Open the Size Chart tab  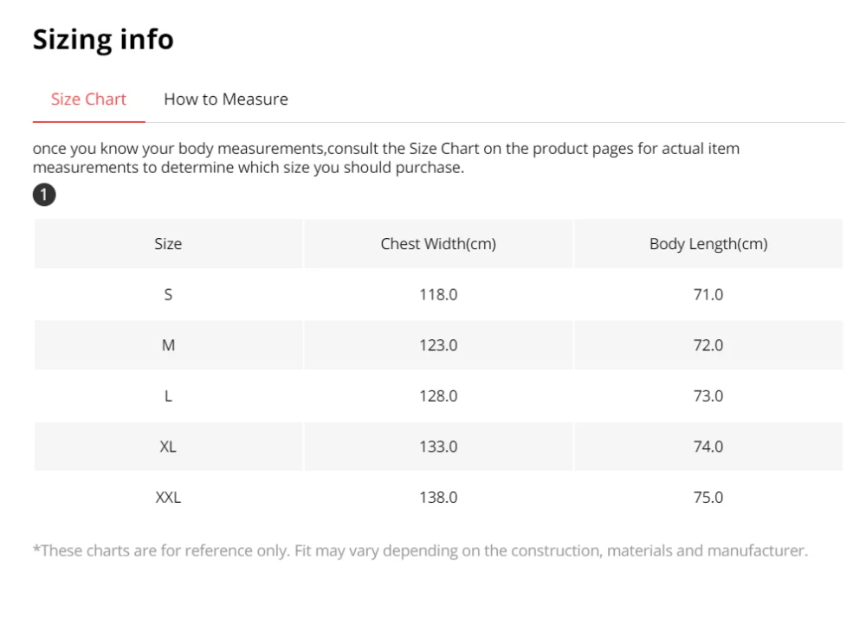click(x=88, y=100)
